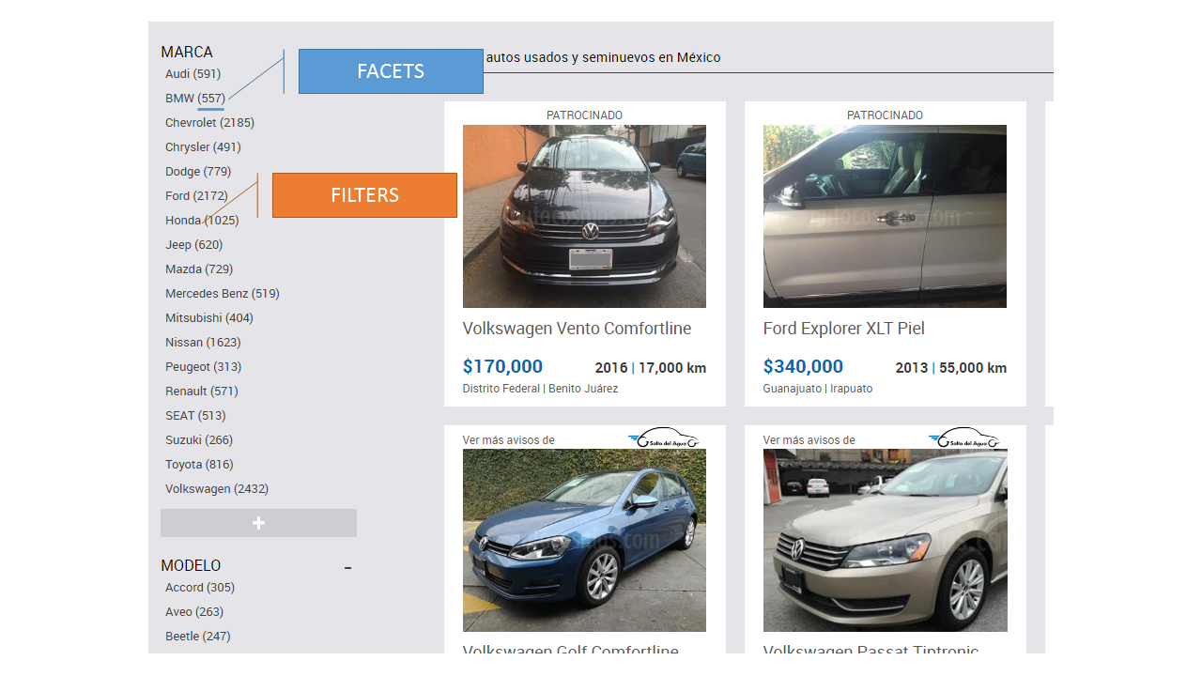Filter by Aveo (263) model

[194, 612]
